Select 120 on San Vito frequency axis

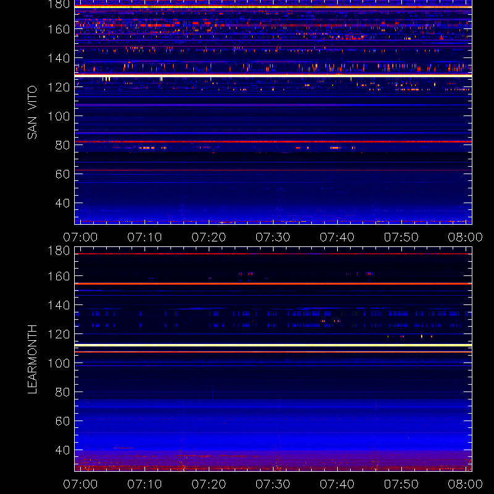point(59,87)
